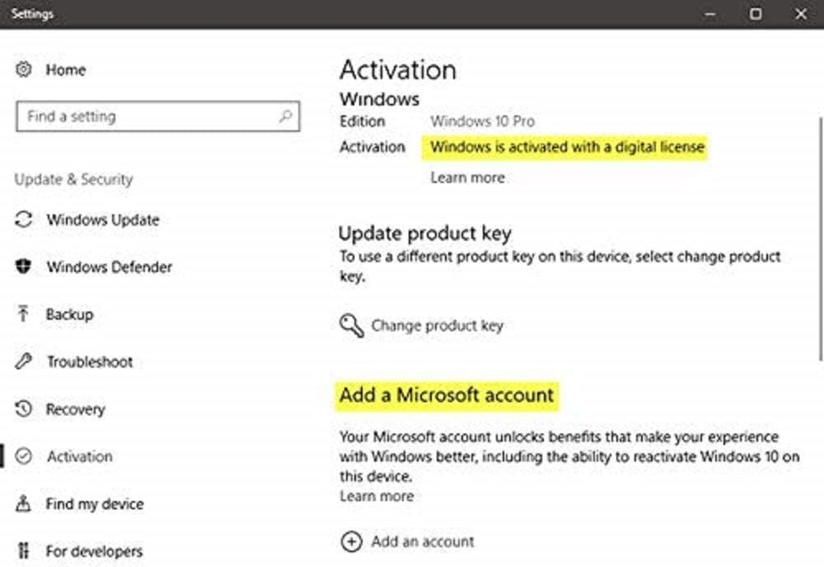Click inside the Find a setting box
Screen dimensions: 824x567
142,116
